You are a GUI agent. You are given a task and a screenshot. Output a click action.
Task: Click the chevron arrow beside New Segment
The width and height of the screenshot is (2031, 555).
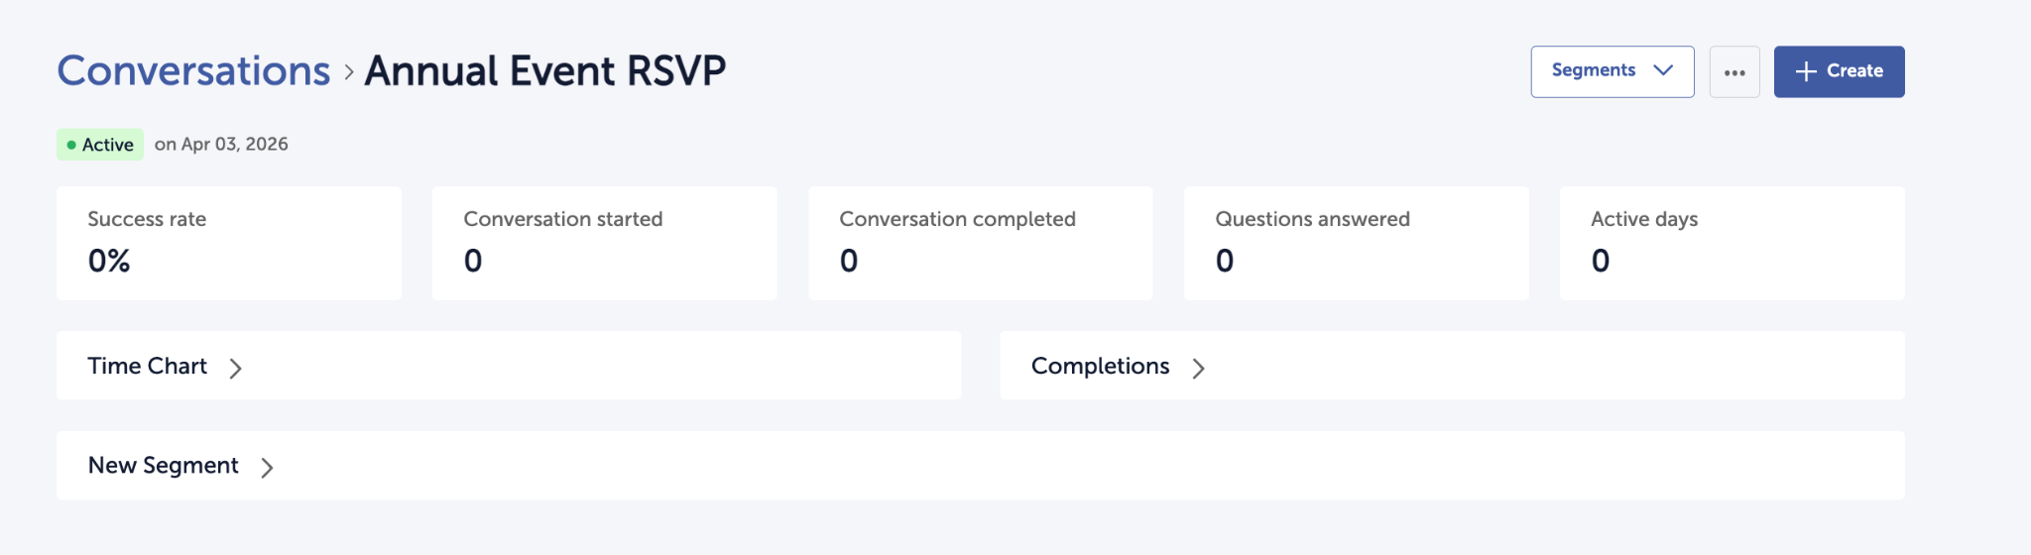pos(267,468)
